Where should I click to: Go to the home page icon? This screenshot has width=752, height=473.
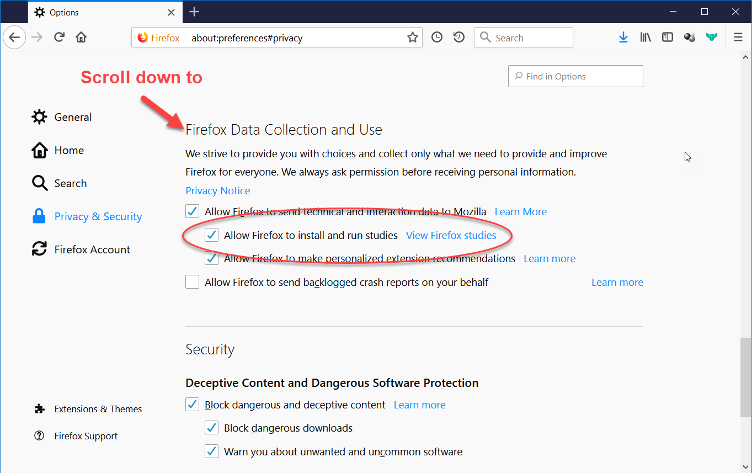click(80, 37)
